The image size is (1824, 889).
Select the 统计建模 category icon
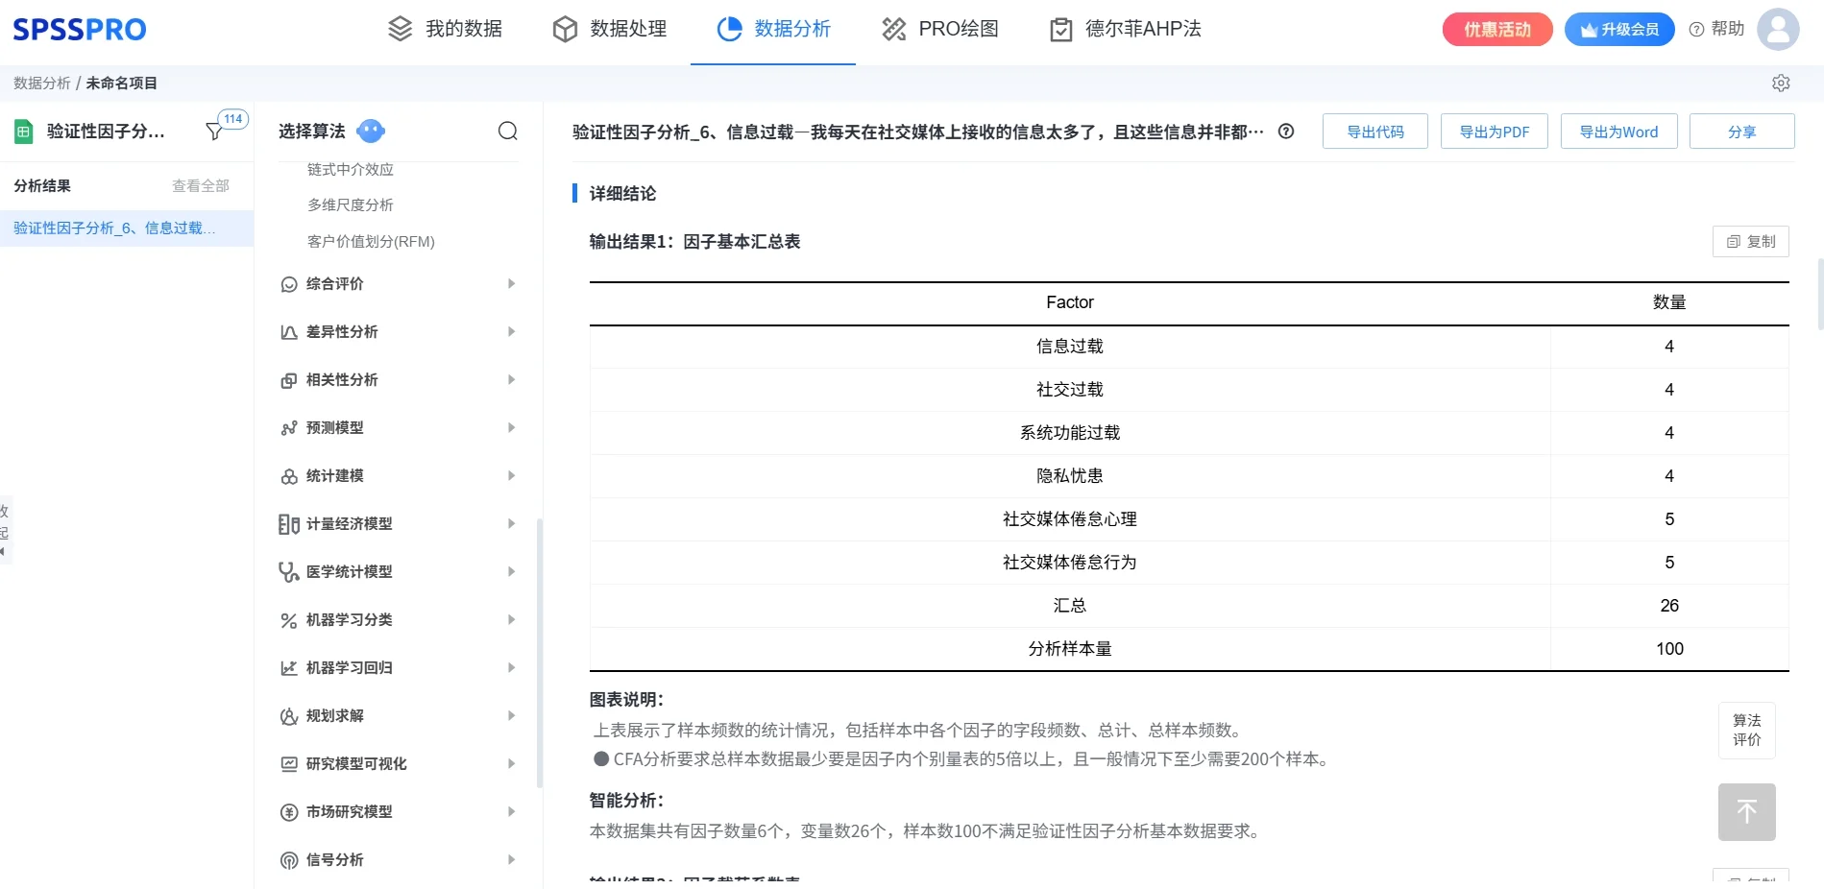click(x=287, y=475)
